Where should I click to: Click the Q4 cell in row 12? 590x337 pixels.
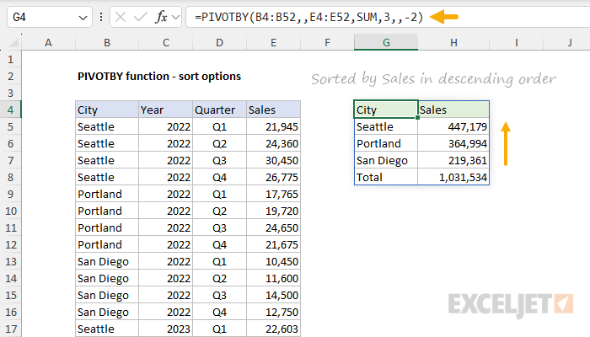pyautogui.click(x=219, y=244)
